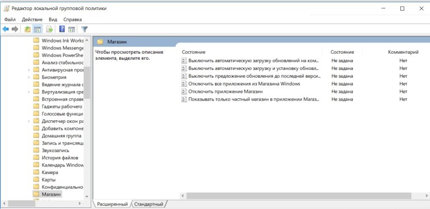Select policy Показывать только частный магазин

tap(254, 99)
